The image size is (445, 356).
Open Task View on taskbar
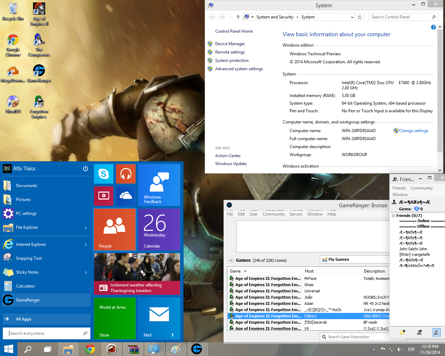48,349
